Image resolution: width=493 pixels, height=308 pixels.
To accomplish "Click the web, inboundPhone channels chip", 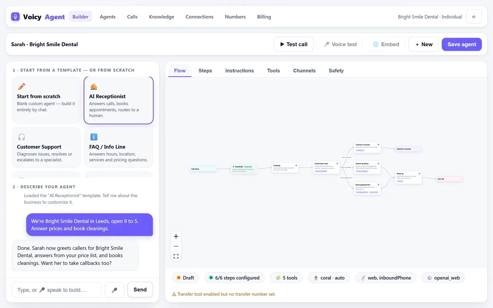I will click(x=386, y=278).
